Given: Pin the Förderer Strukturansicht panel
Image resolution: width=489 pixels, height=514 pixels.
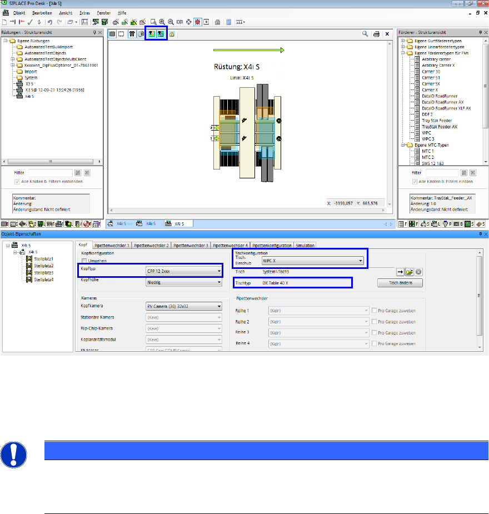Looking at the screenshot, I should pos(481,32).
